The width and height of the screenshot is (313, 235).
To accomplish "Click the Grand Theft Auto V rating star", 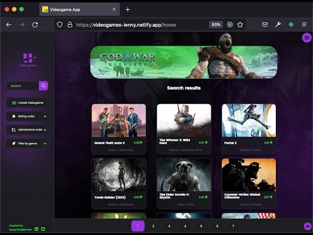I will point(141,142).
